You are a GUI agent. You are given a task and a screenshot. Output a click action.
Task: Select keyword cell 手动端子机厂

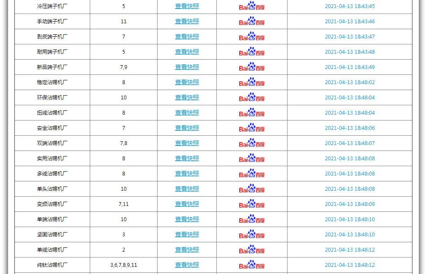point(52,21)
